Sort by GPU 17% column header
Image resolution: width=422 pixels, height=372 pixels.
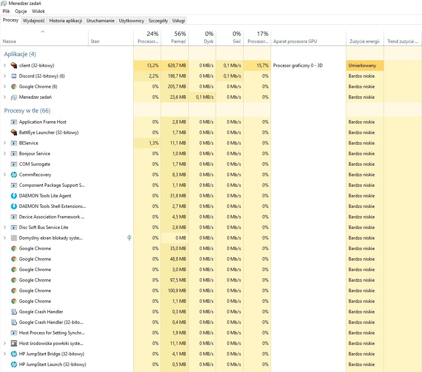click(257, 38)
